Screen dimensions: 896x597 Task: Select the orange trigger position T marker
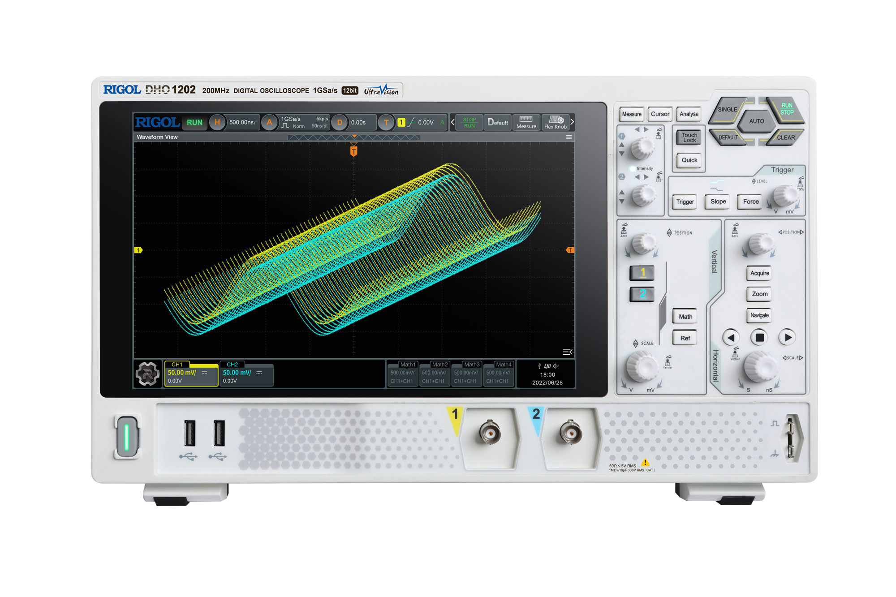(354, 151)
